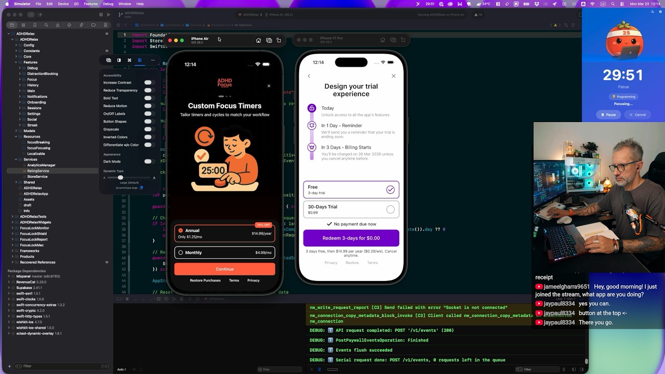Tap the orange Continue button
The height and width of the screenshot is (374, 665).
[x=224, y=269]
